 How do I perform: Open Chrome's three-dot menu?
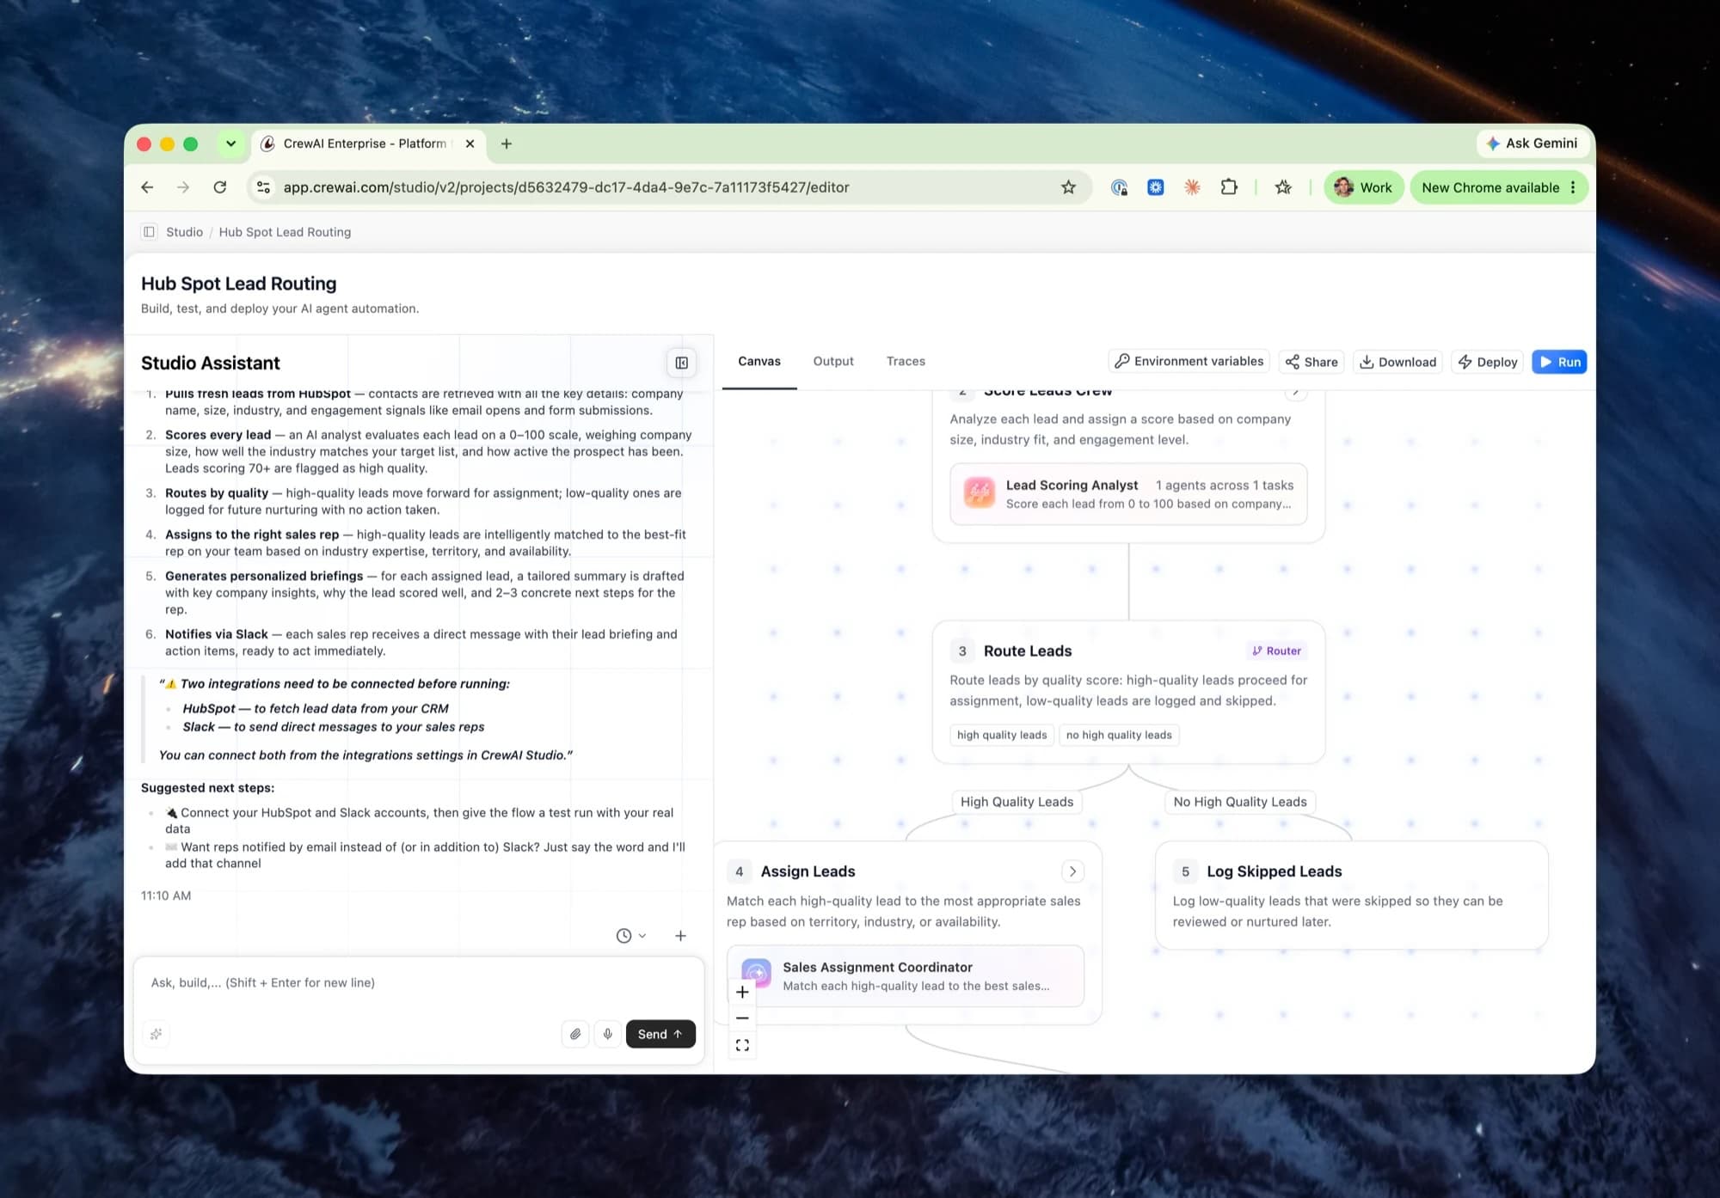coord(1573,187)
